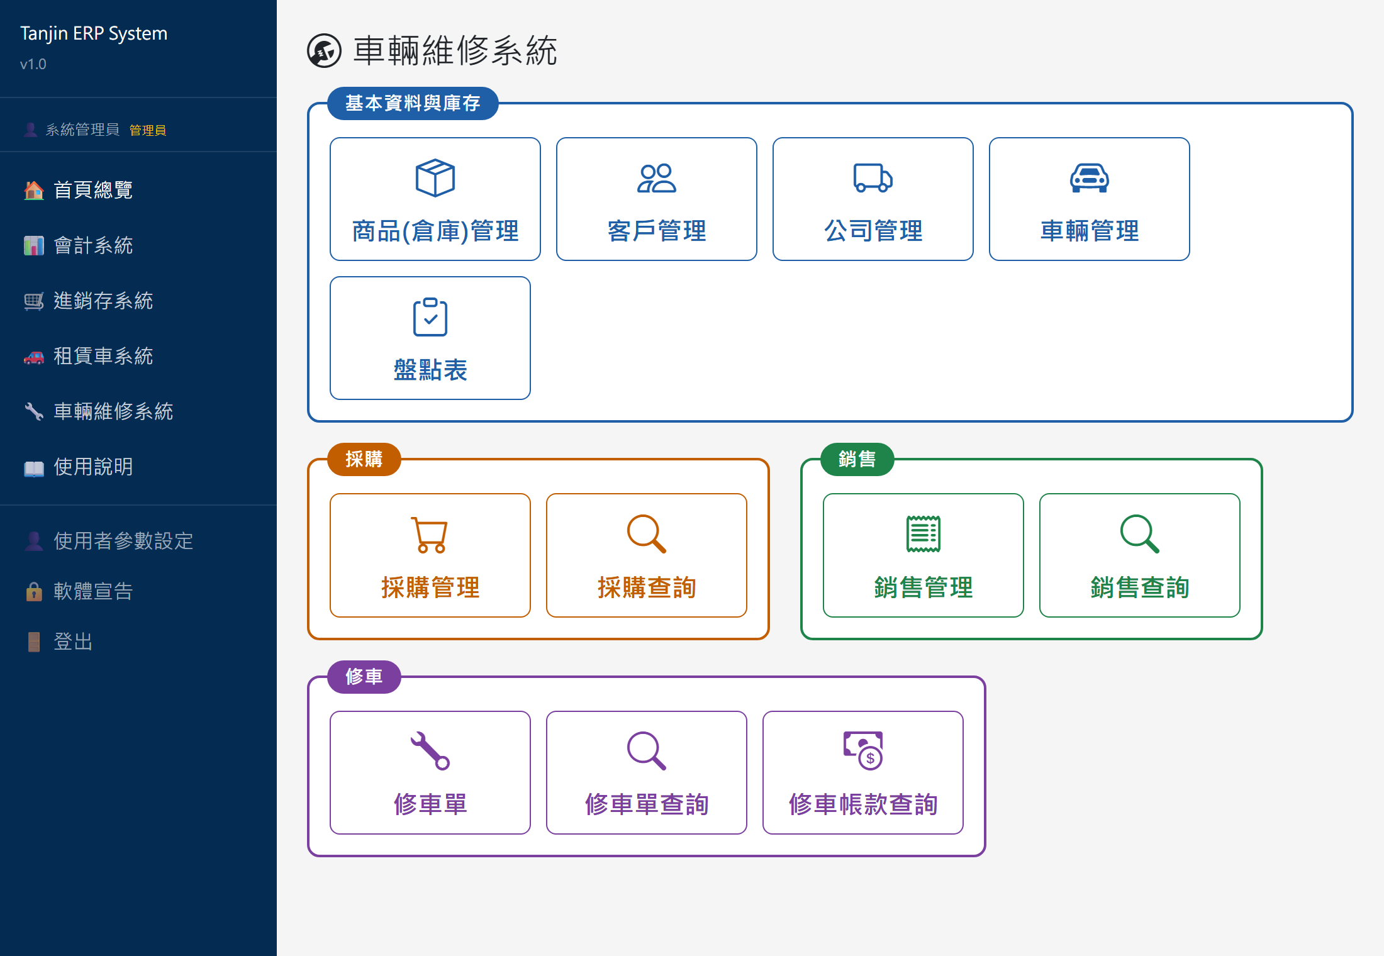Open the 客戶管理 label
The height and width of the screenshot is (956, 1384).
pos(657,231)
